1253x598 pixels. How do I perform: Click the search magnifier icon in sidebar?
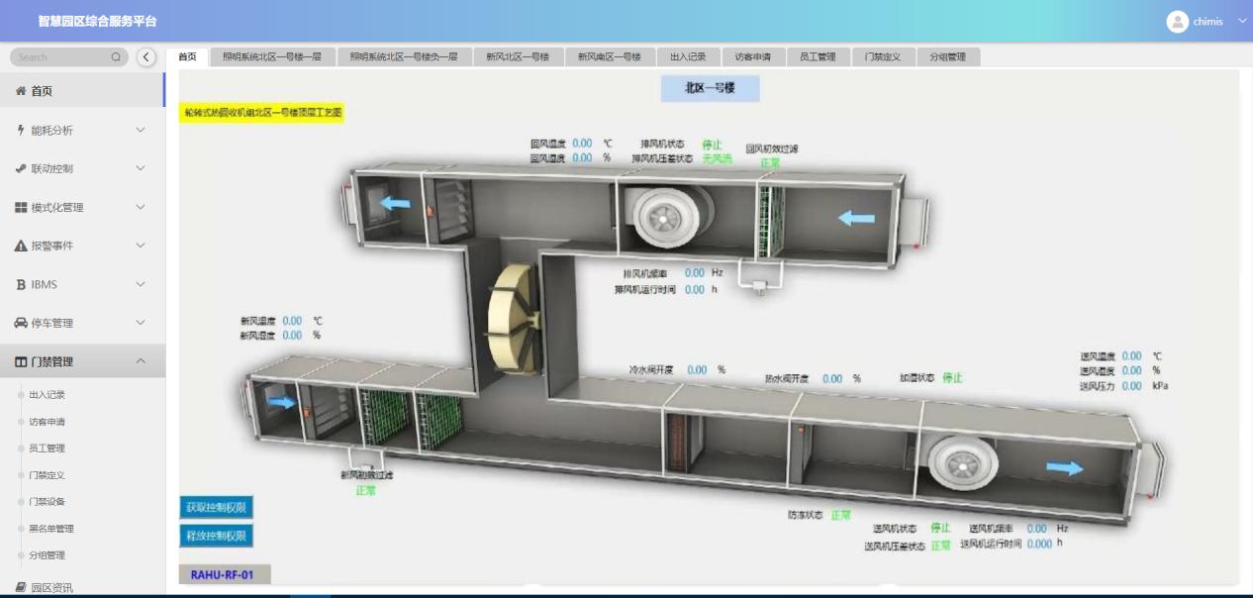tap(116, 57)
